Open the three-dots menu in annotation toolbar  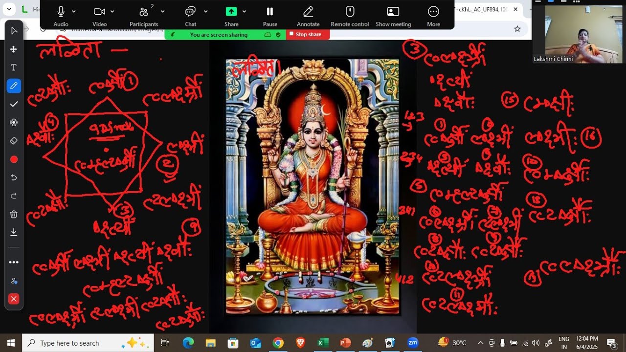click(14, 262)
